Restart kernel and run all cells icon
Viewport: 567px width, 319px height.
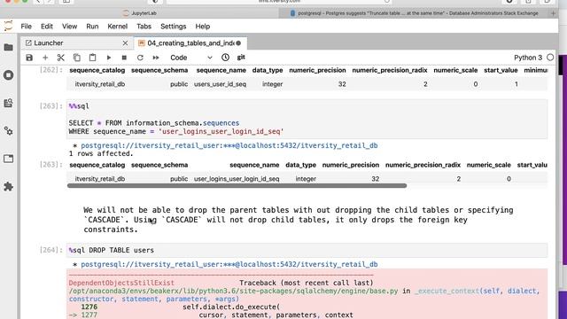click(x=156, y=58)
